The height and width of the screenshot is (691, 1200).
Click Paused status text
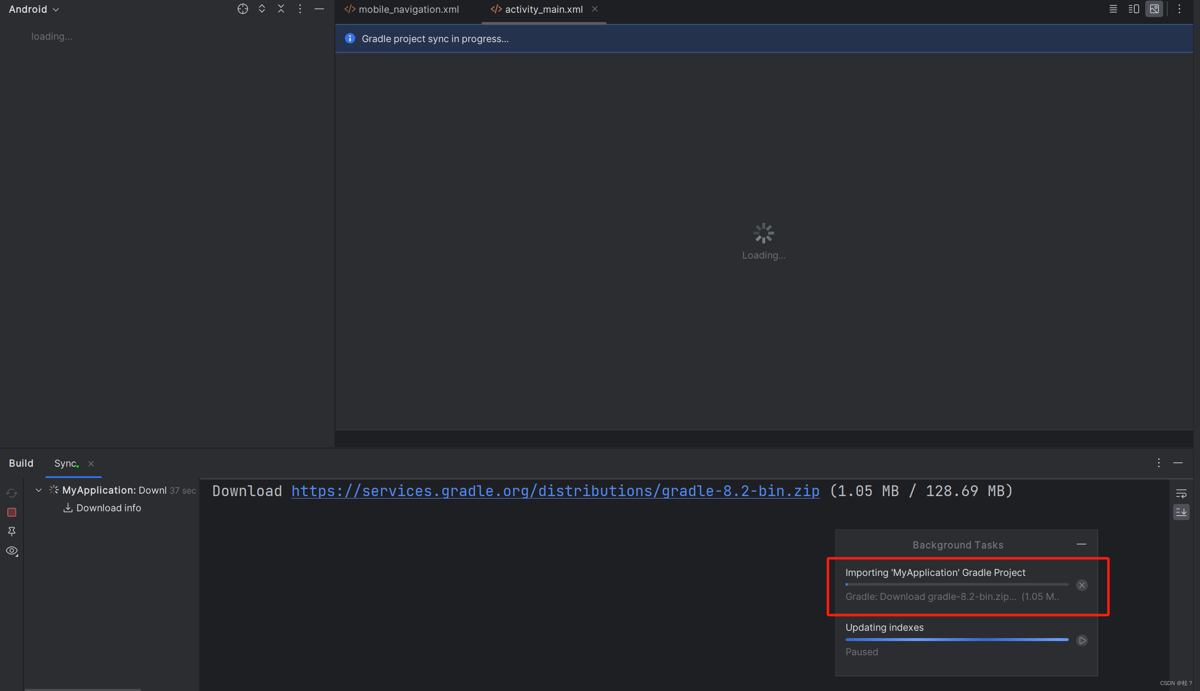861,652
